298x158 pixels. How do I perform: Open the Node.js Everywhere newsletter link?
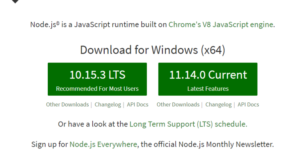click(103, 144)
